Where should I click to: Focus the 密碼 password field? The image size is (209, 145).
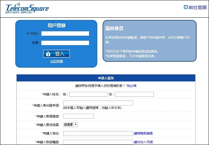click(x=65, y=43)
